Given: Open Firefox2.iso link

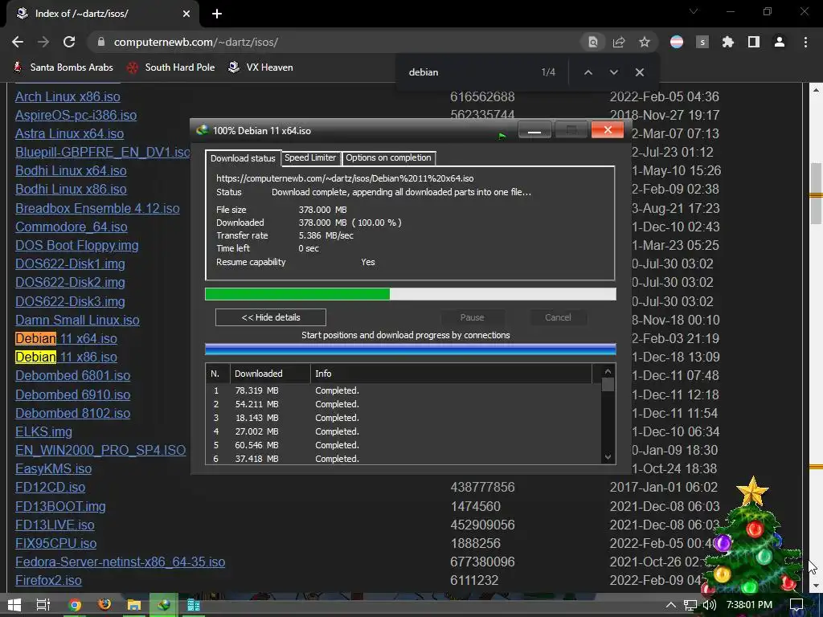Looking at the screenshot, I should click(48, 580).
